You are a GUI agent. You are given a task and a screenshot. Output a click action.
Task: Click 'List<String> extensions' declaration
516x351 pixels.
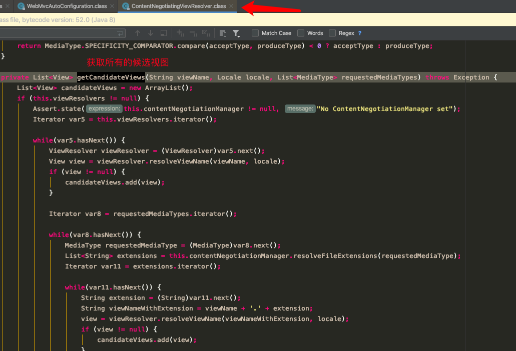[x=111, y=255]
